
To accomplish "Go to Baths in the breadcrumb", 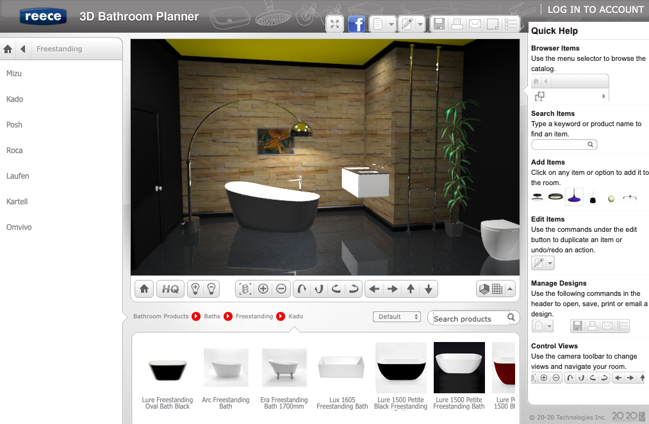I will [x=211, y=316].
